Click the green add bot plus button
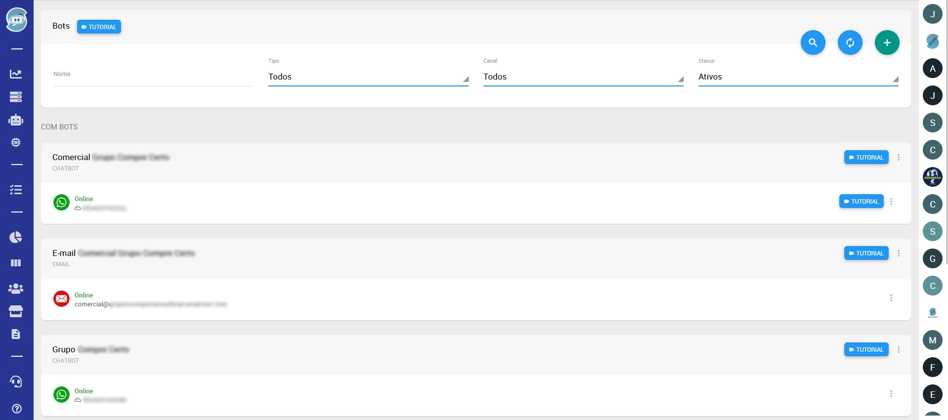This screenshot has width=948, height=420. click(887, 42)
